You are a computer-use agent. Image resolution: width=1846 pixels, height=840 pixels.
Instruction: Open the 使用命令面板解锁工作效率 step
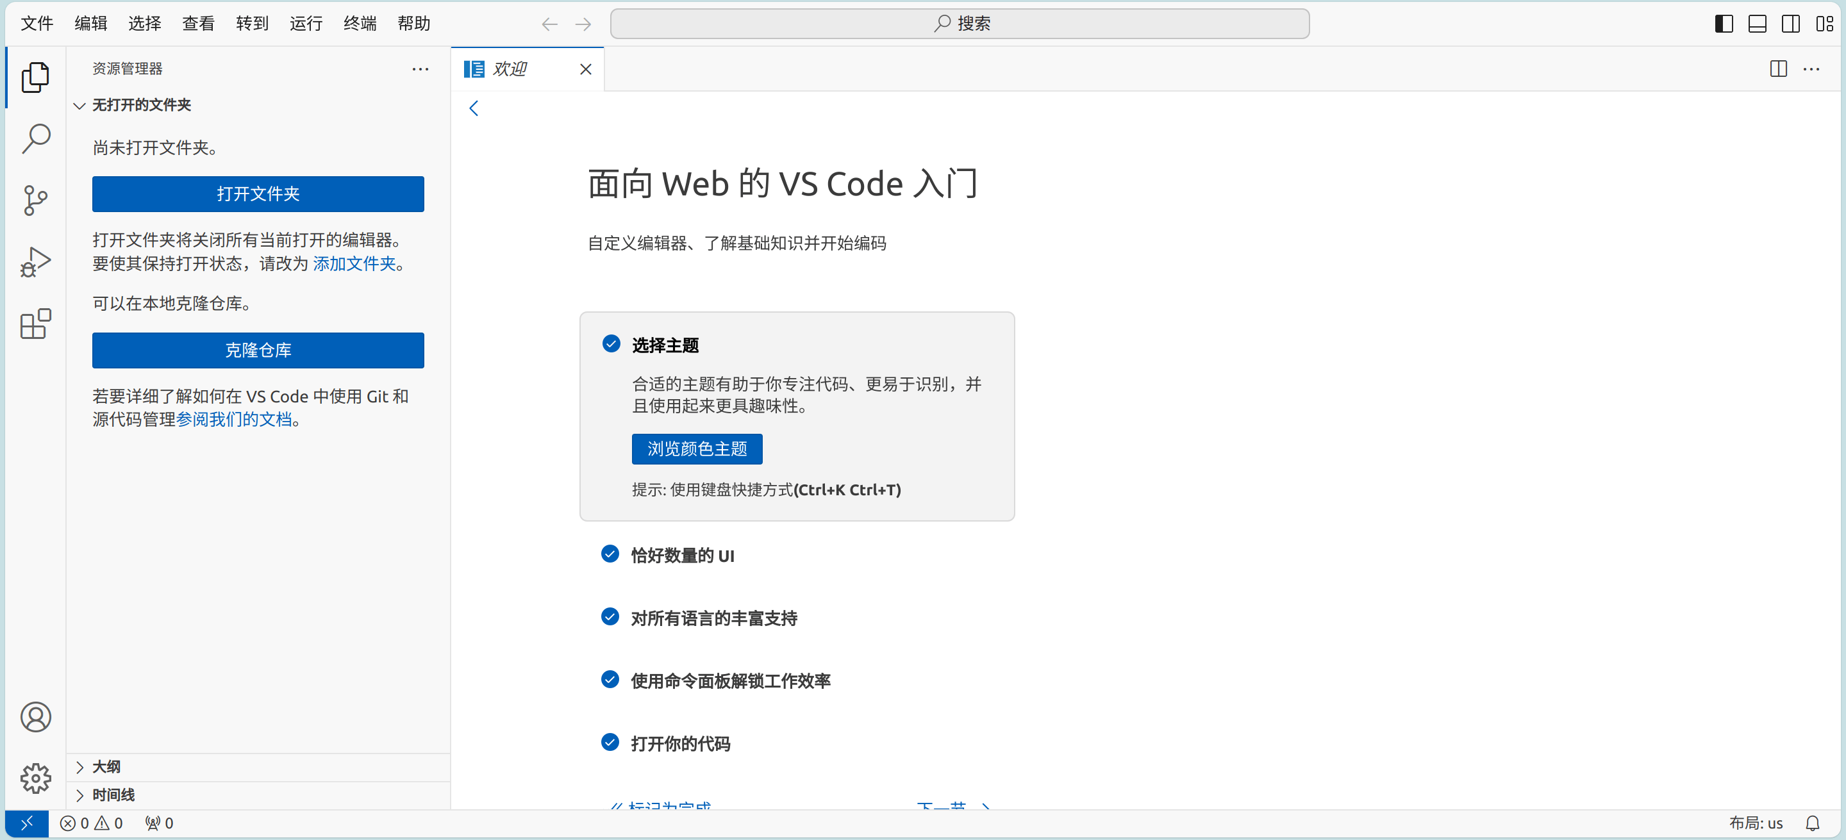pos(730,681)
